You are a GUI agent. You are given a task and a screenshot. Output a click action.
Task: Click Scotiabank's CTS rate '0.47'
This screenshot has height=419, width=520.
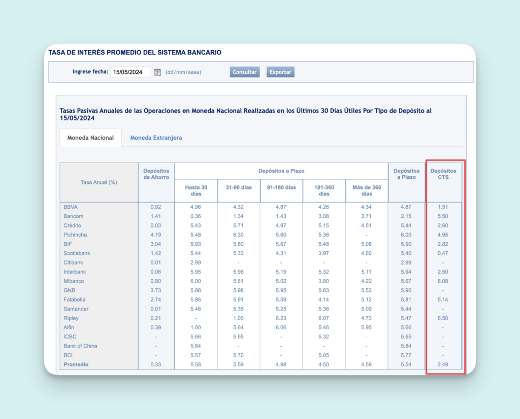click(443, 253)
